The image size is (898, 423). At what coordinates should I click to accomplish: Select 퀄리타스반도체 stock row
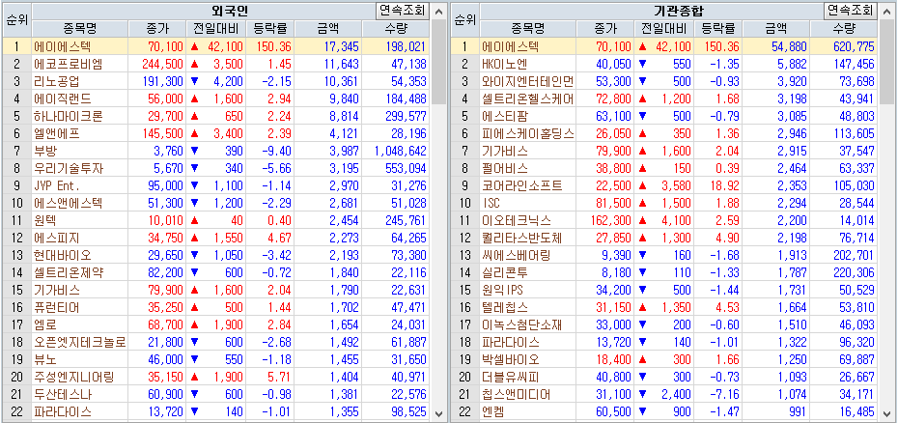664,238
